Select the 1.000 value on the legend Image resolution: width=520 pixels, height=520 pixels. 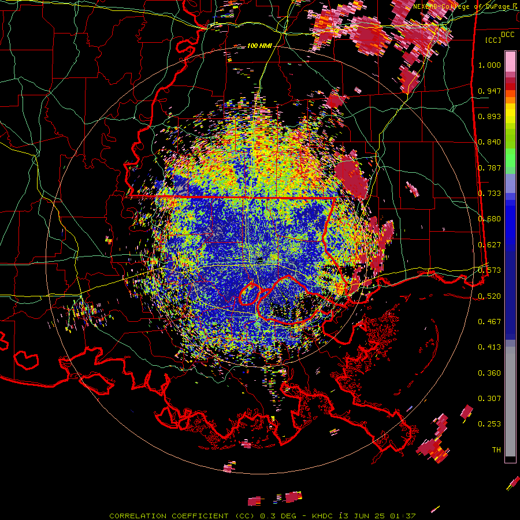[489, 65]
